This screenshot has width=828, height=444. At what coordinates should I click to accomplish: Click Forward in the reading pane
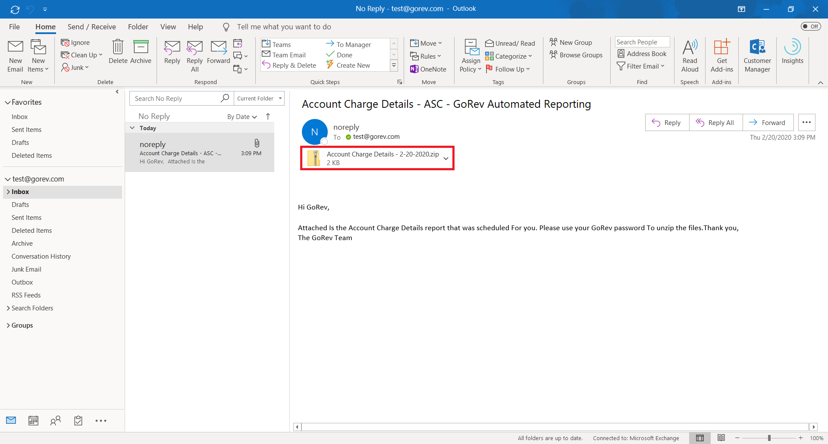point(768,122)
